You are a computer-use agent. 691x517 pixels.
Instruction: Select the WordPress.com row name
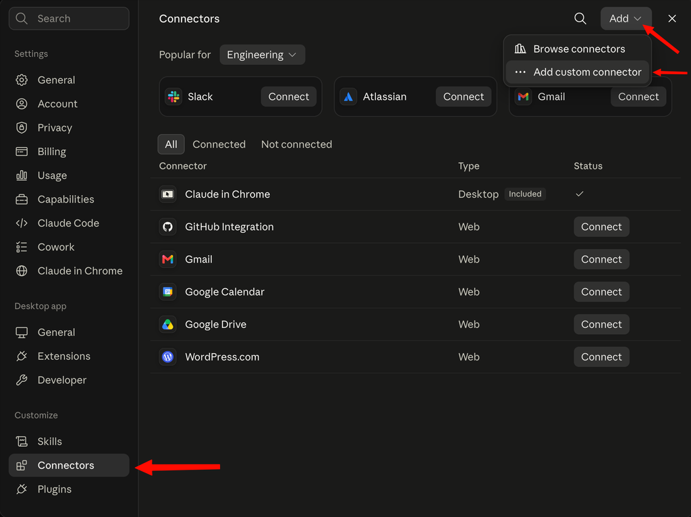[x=222, y=357]
